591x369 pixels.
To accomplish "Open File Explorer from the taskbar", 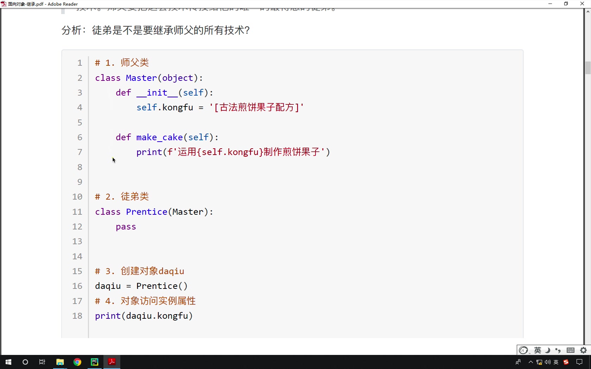I will point(60,362).
